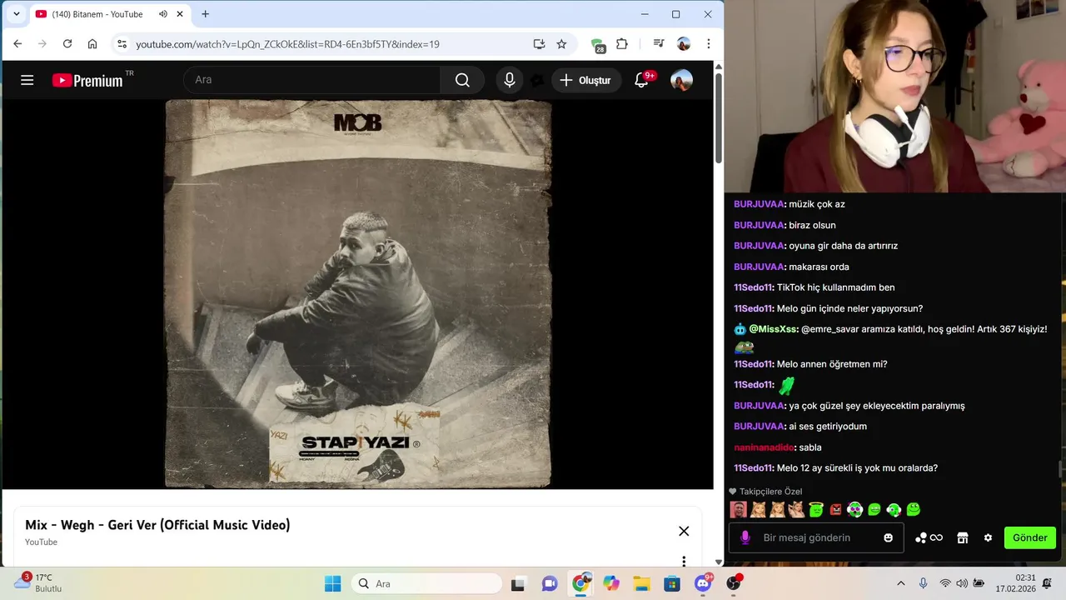This screenshot has height=600, width=1066.
Task: Open YouTube account avatar menu
Action: click(x=681, y=80)
